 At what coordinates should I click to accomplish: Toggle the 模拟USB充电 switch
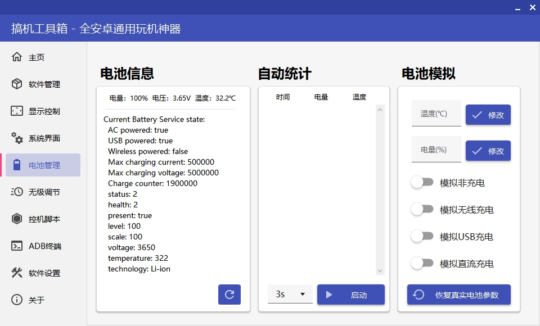422,237
